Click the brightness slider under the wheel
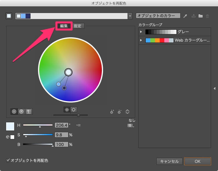The width and height of the screenshot is (218, 171). coord(71,115)
